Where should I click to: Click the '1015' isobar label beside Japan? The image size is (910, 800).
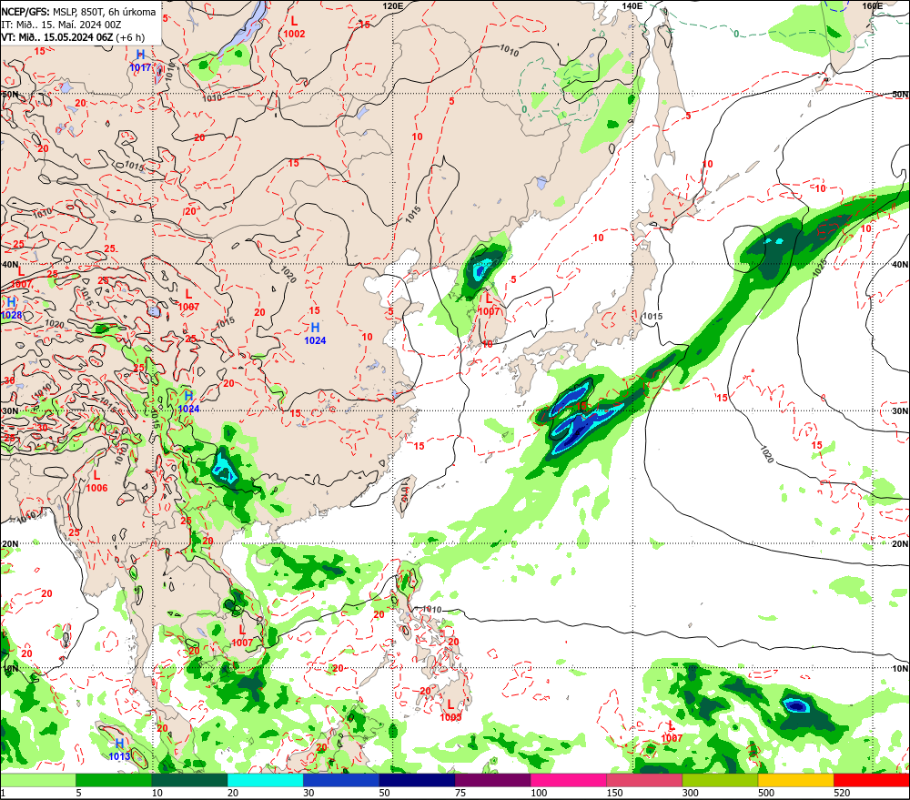pyautogui.click(x=652, y=317)
